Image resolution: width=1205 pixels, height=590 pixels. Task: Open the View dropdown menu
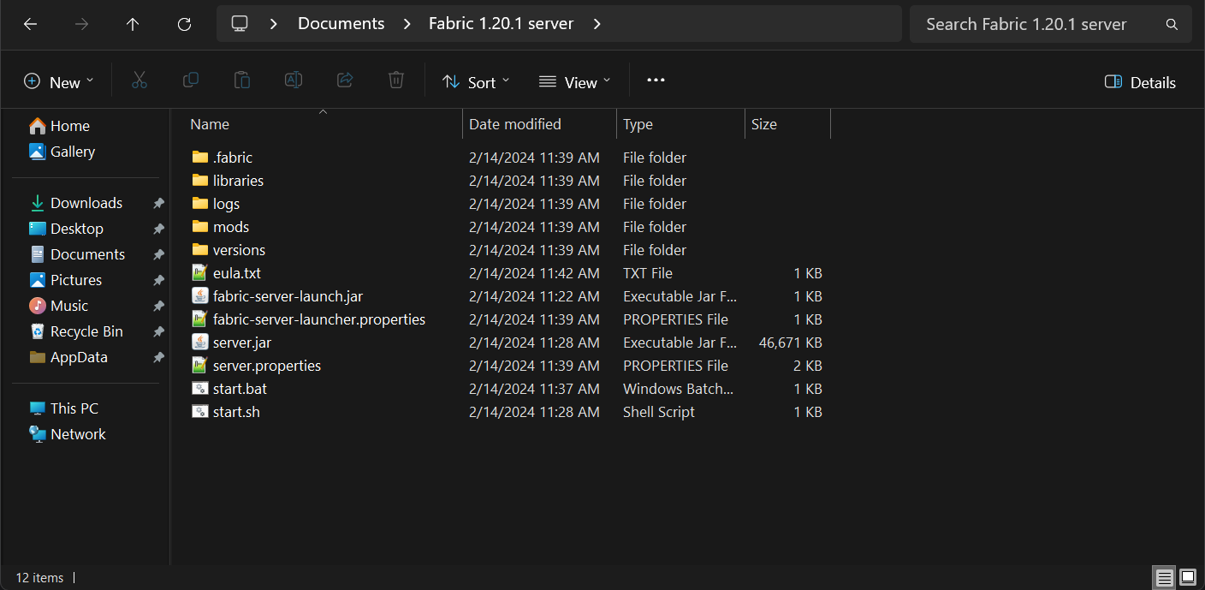coord(575,82)
